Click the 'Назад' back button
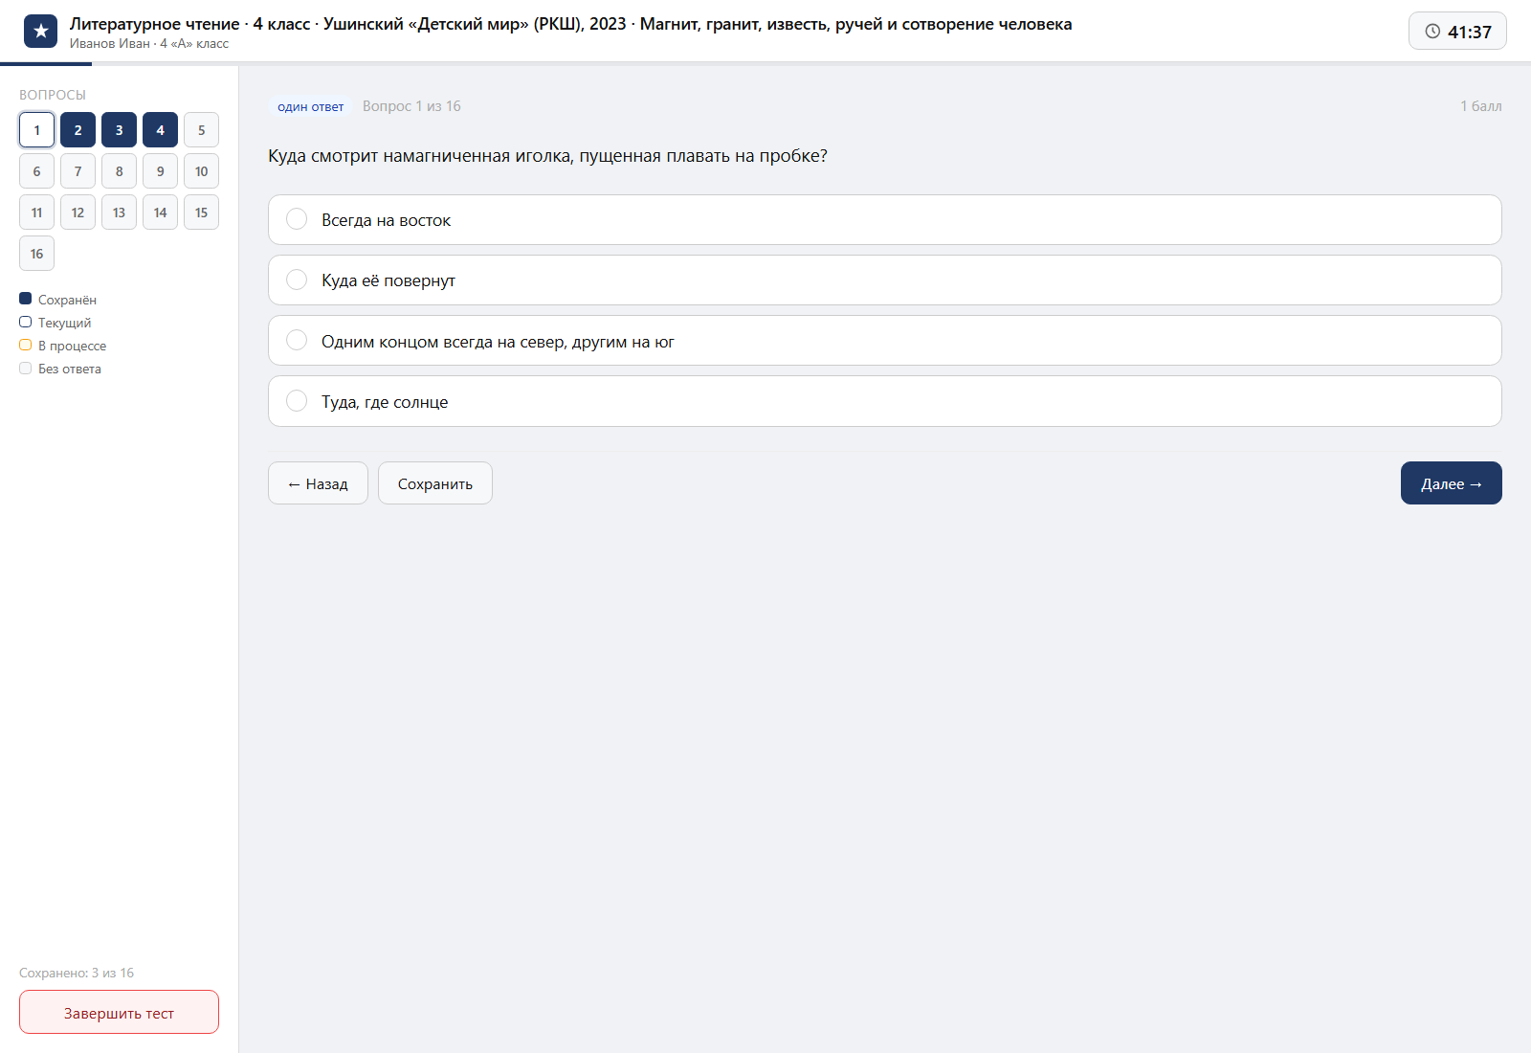The image size is (1531, 1053). 318,483
